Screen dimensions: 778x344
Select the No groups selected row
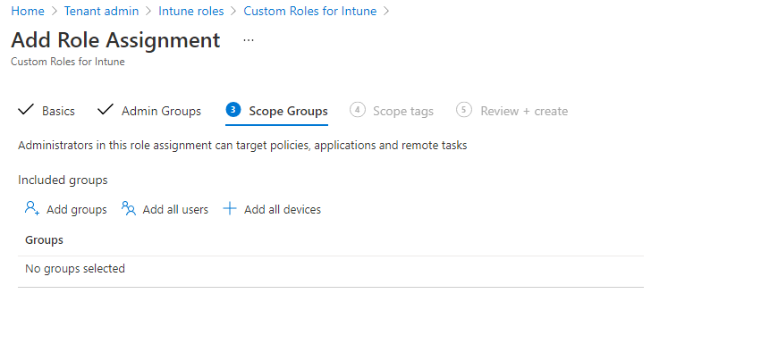[x=331, y=269]
